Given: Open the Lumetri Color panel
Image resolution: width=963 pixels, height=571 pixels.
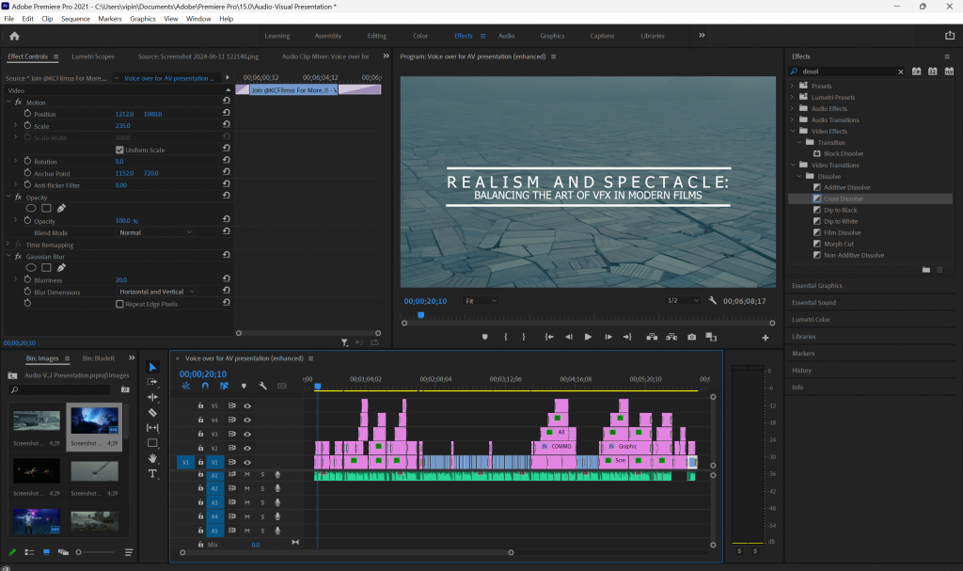Looking at the screenshot, I should pyautogui.click(x=811, y=320).
